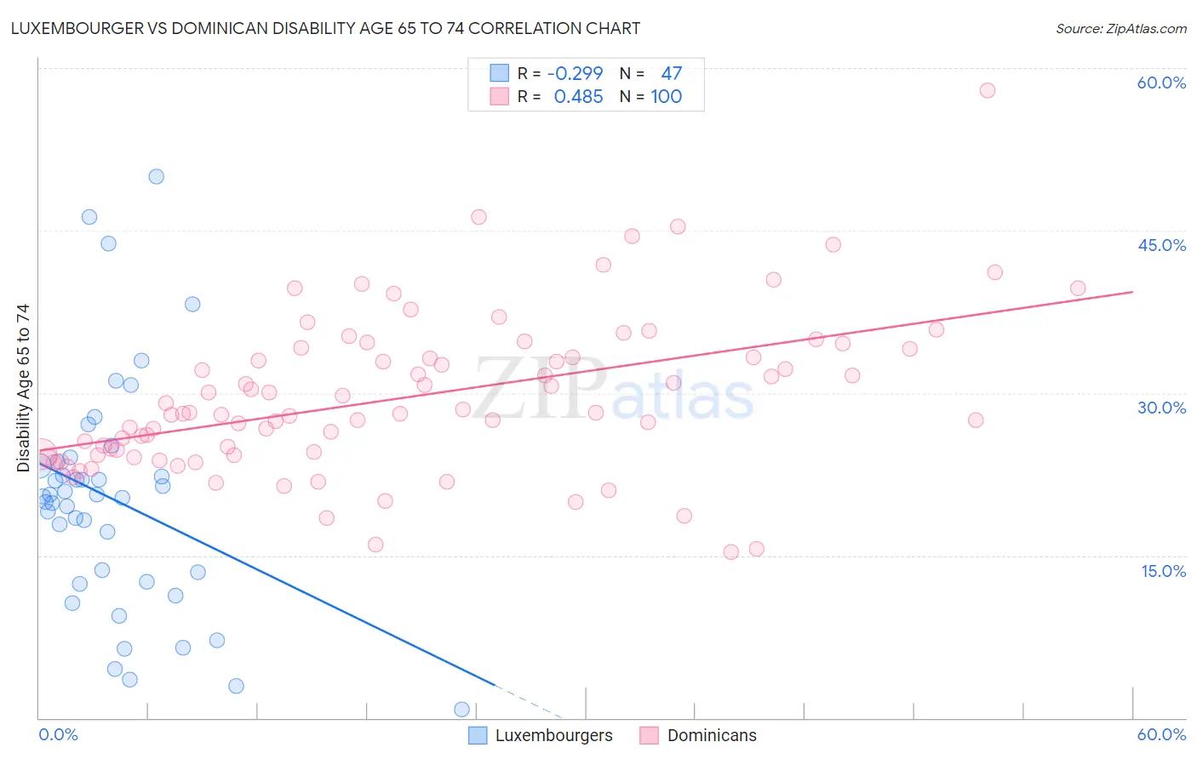The height and width of the screenshot is (759, 1197).
Task: Click the 0.0% x-axis label
Action: pos(58,734)
